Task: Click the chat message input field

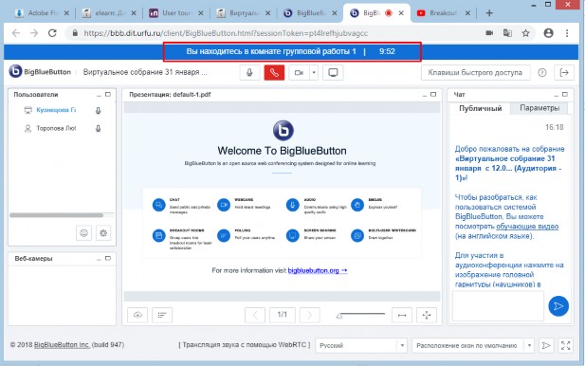Action: pos(498,306)
